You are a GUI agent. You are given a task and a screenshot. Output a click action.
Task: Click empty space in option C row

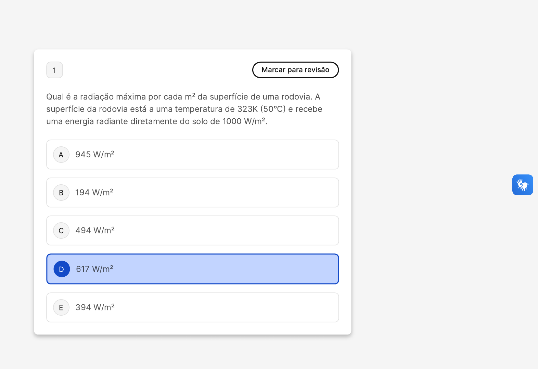click(x=226, y=230)
